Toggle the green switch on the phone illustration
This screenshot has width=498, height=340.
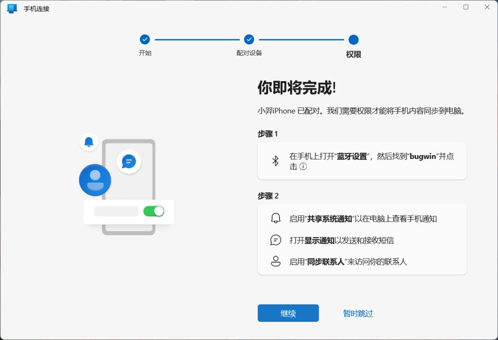pyautogui.click(x=154, y=211)
